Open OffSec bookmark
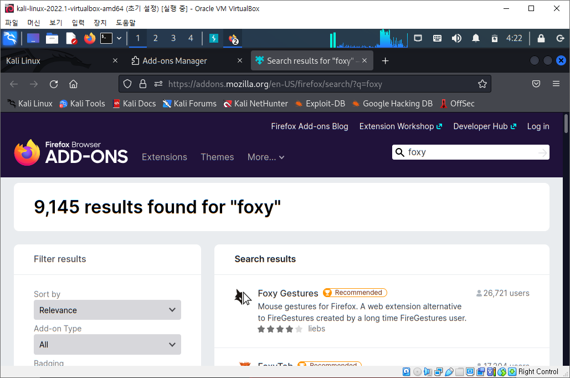Viewport: 570px width, 378px height. pos(457,104)
